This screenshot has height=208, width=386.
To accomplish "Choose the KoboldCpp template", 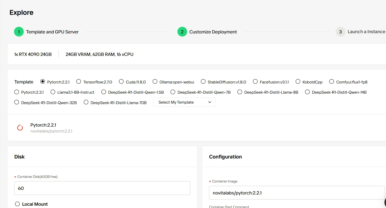I will coord(298,82).
